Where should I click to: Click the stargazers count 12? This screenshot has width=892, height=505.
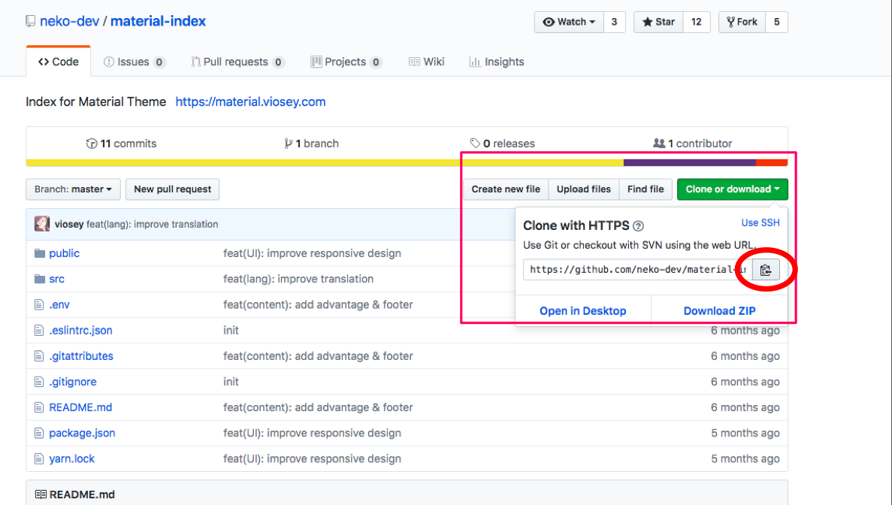coord(697,23)
